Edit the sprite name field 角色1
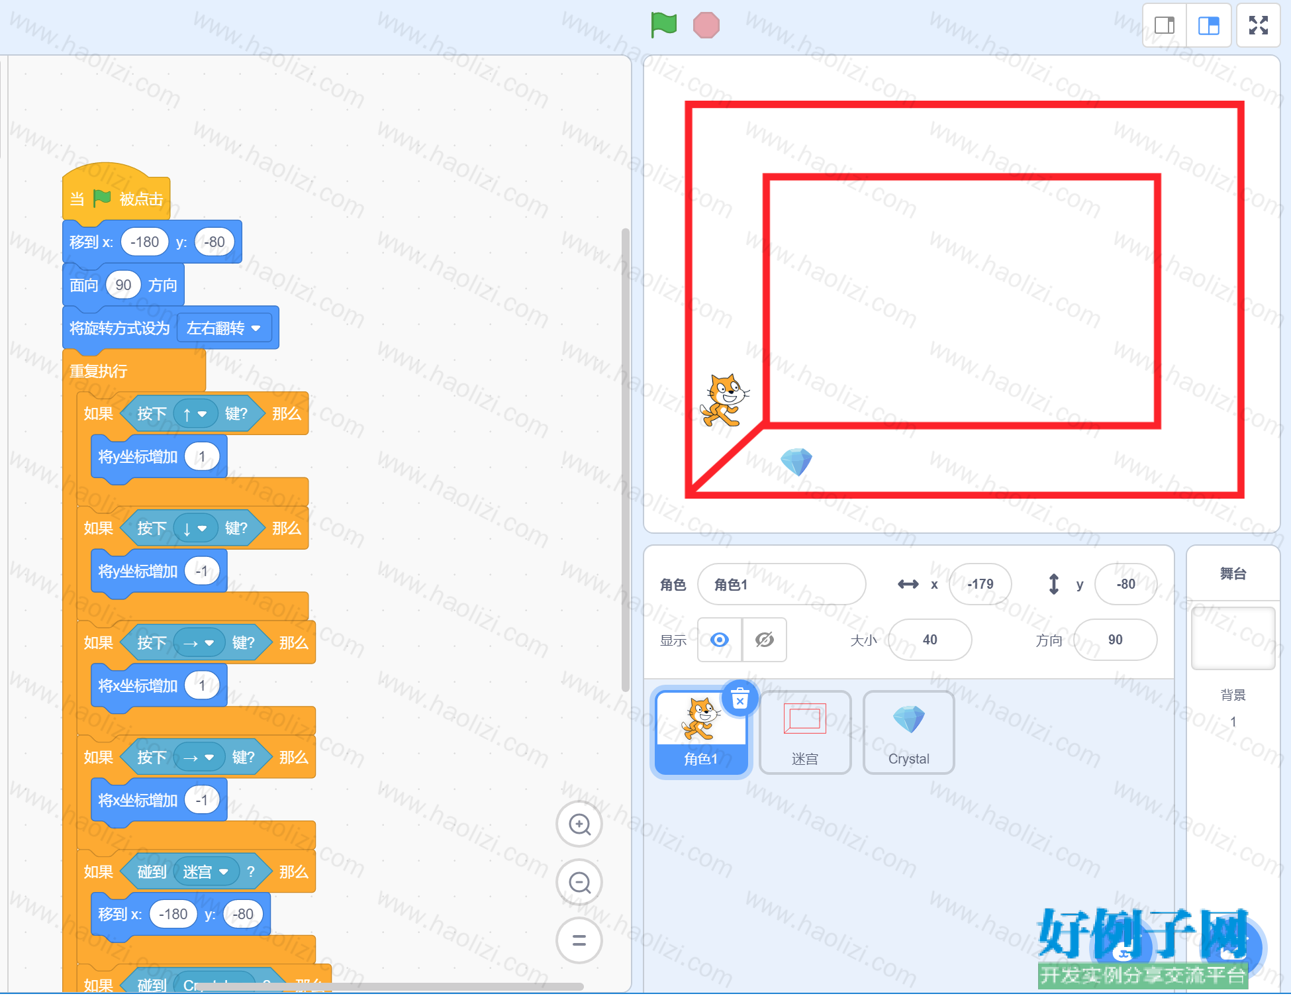 [x=782, y=584]
